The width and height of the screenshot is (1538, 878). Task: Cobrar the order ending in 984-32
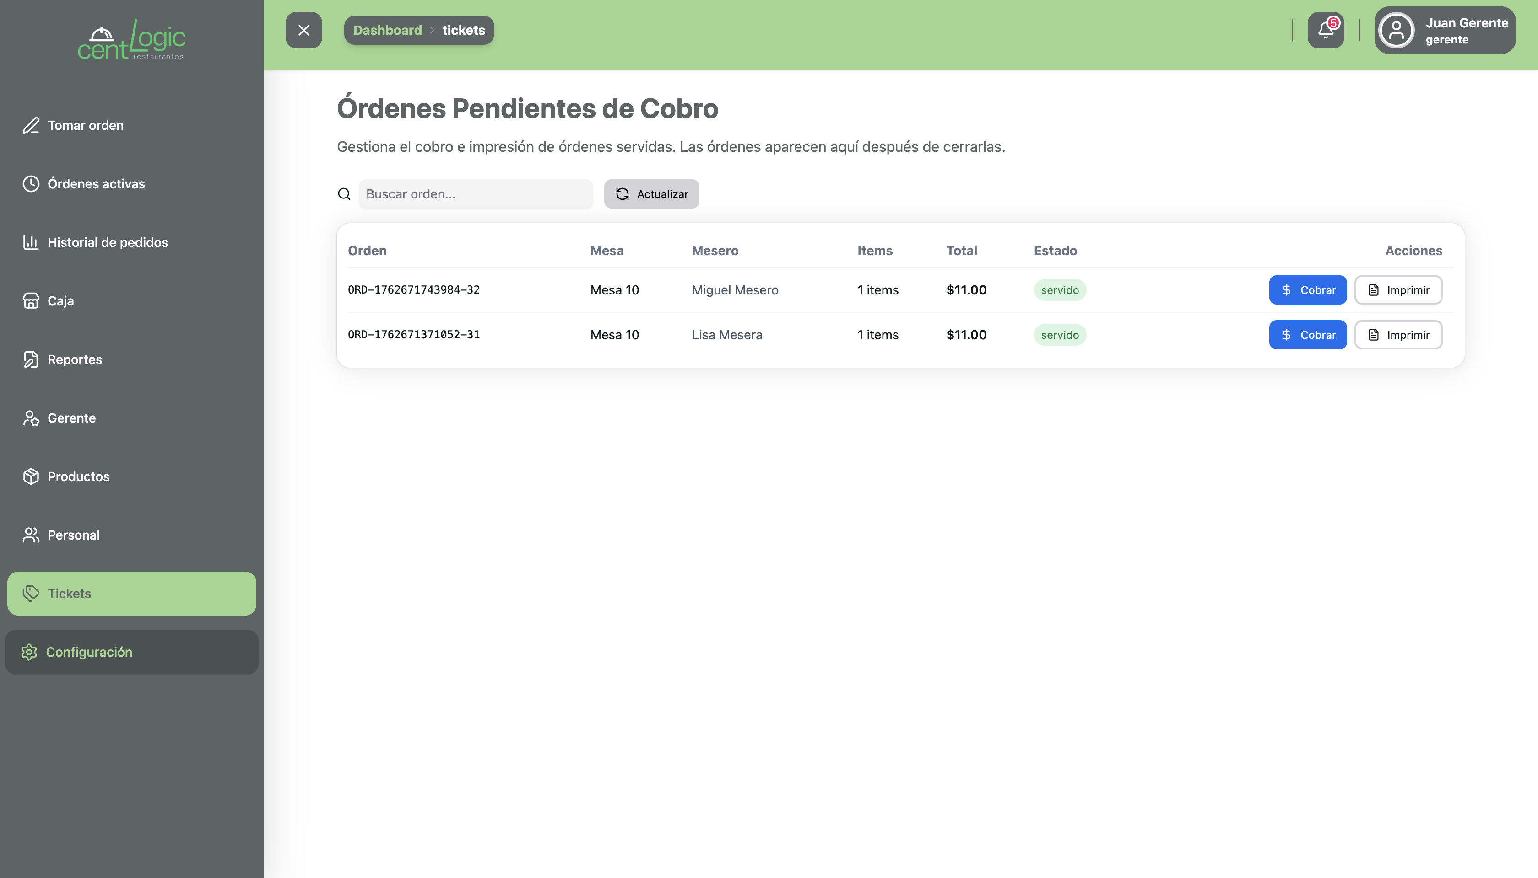(x=1307, y=290)
